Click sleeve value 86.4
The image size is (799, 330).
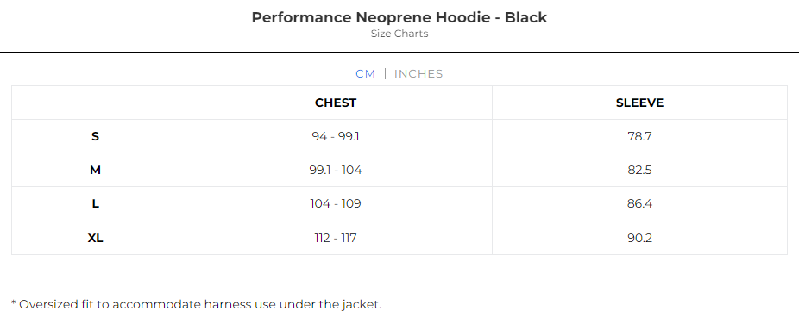click(639, 204)
